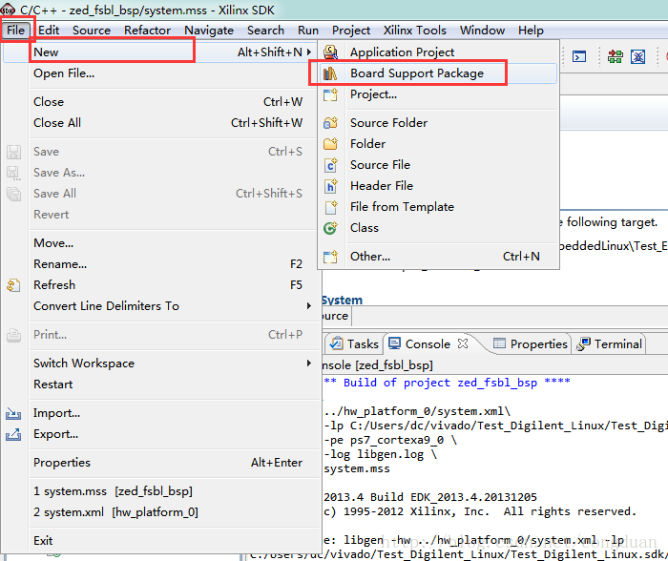Choose Export... in the File menu
This screenshot has height=561, width=668.
173,434
